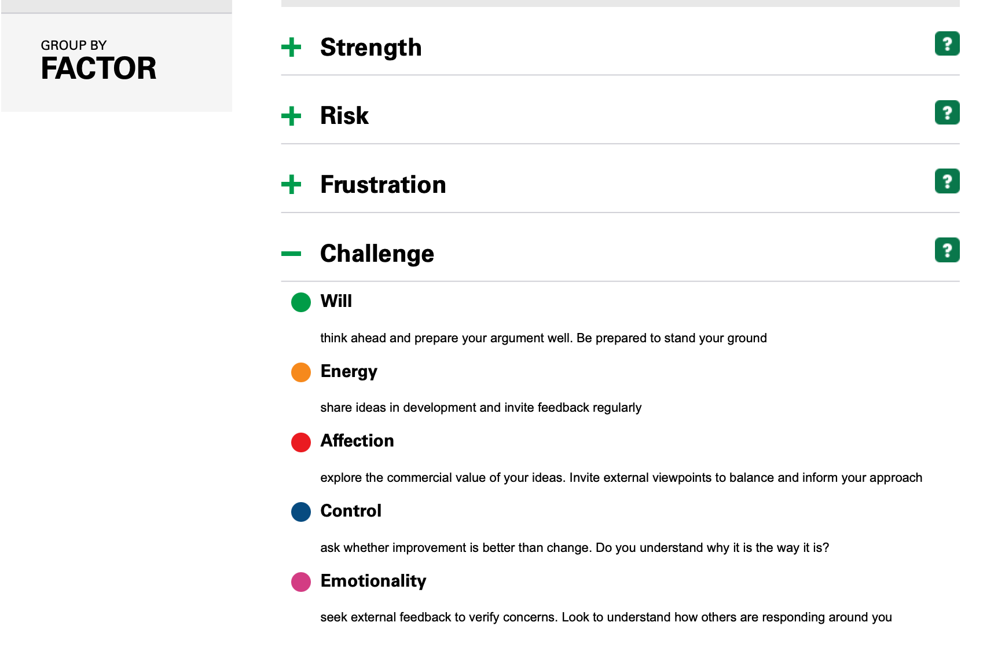
Task: Expand the Strength section plus icon
Action: point(291,47)
